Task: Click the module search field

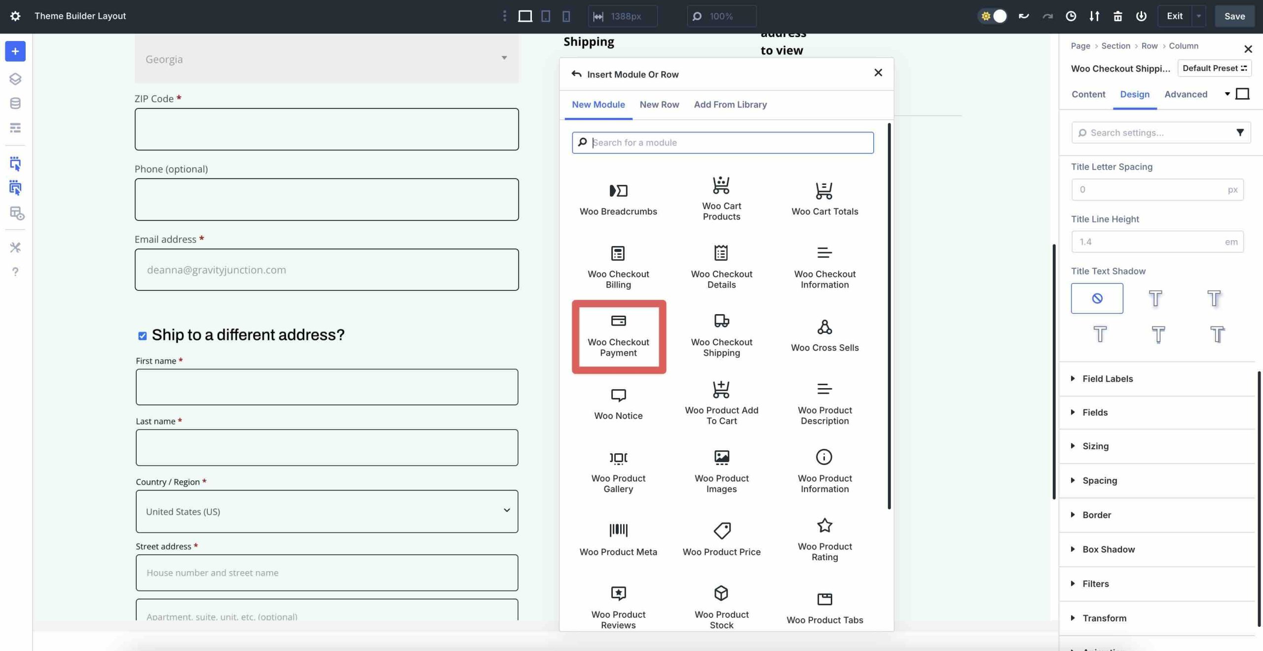Action: [x=722, y=143]
